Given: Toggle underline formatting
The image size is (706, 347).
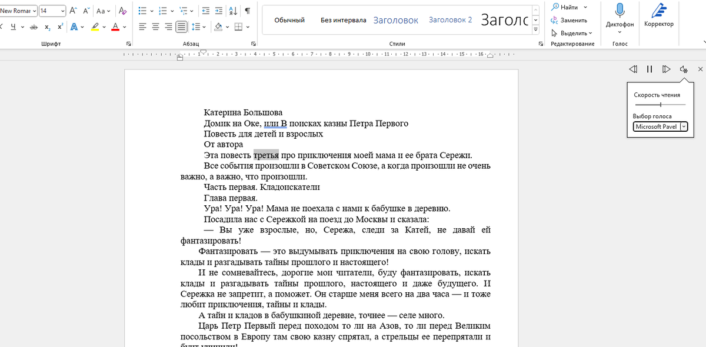Looking at the screenshot, I should [x=13, y=26].
